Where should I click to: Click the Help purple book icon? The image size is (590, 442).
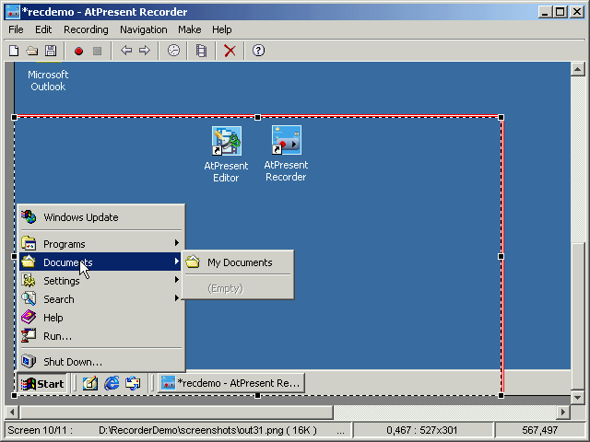(x=29, y=317)
